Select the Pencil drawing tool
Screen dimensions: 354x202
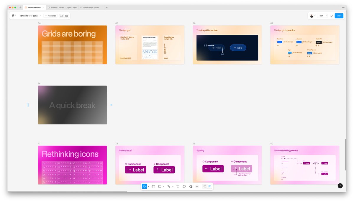pos(169,186)
